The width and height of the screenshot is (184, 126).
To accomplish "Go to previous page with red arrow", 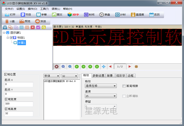I will 110,67.
